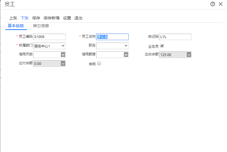Viewport: 227px width, 152px height.
Task: Toggle the 业务员 checkbox
Action: (x=162, y=46)
